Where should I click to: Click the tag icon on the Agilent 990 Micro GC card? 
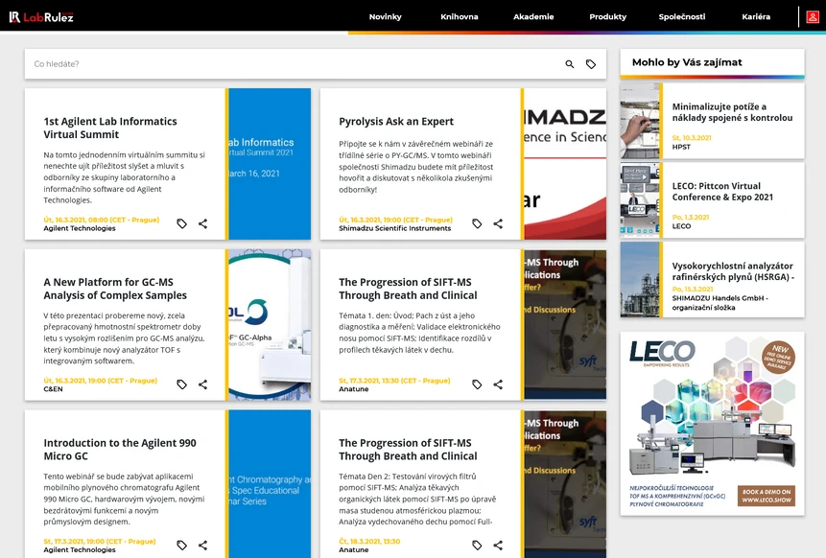click(181, 545)
